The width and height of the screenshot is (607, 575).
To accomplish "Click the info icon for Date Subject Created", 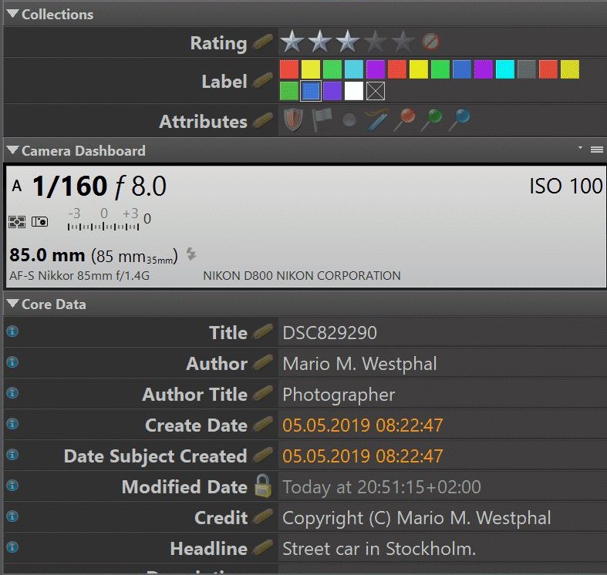I will click(12, 455).
